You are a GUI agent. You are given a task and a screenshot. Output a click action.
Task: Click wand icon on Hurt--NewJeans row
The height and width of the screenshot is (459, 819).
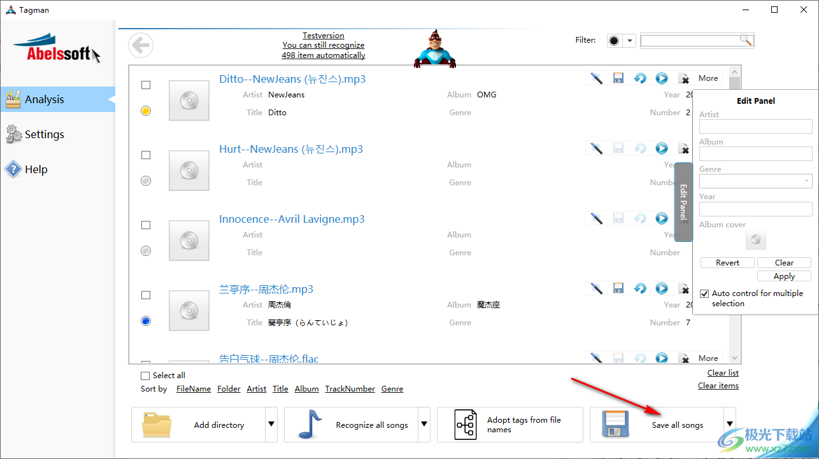point(596,148)
